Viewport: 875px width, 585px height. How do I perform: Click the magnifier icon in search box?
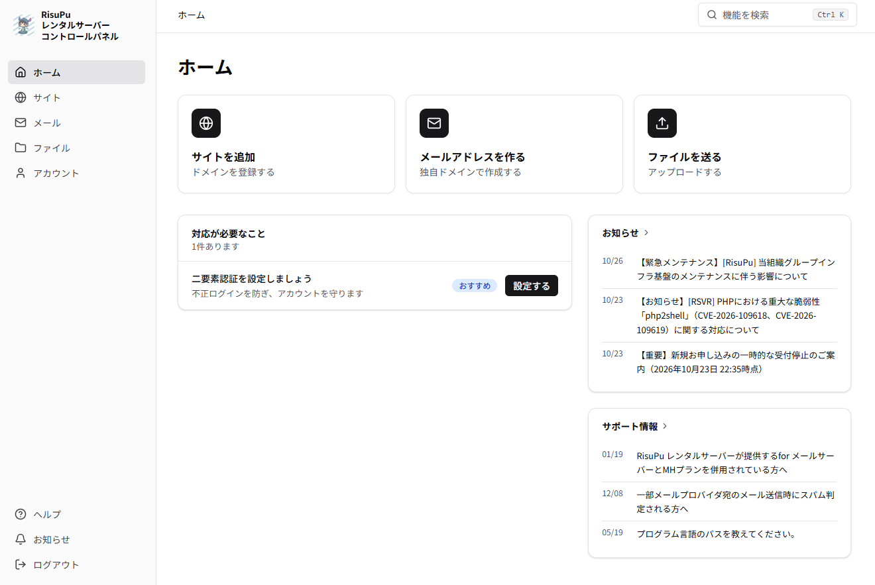pos(712,15)
